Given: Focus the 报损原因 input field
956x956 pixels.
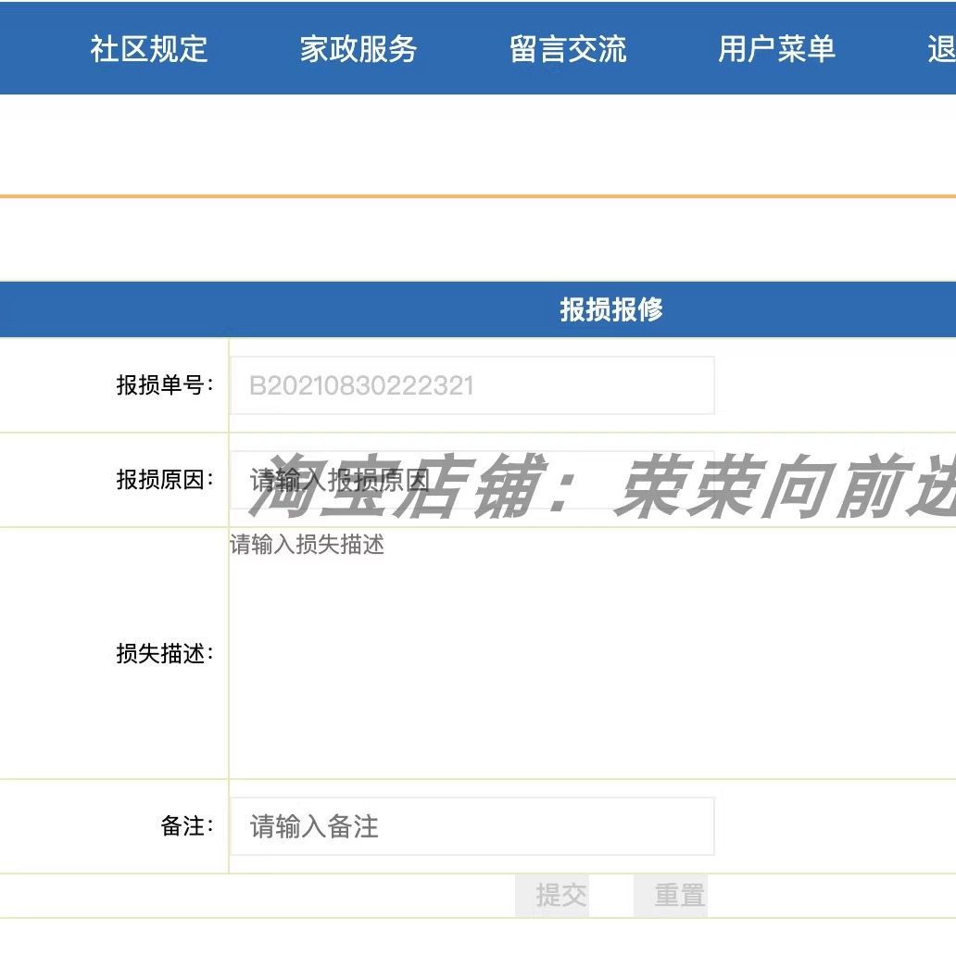Looking at the screenshot, I should coord(472,480).
